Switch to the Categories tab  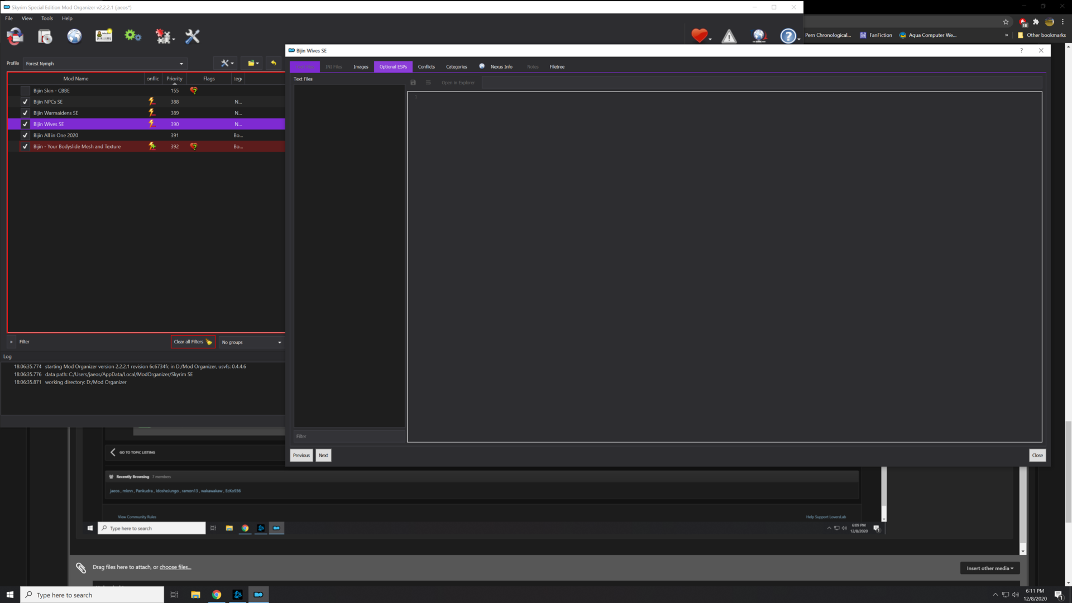456,67
